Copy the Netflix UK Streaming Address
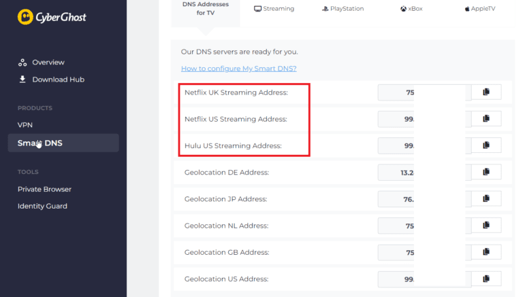Screen dimensions: 523x297 pyautogui.click(x=486, y=92)
